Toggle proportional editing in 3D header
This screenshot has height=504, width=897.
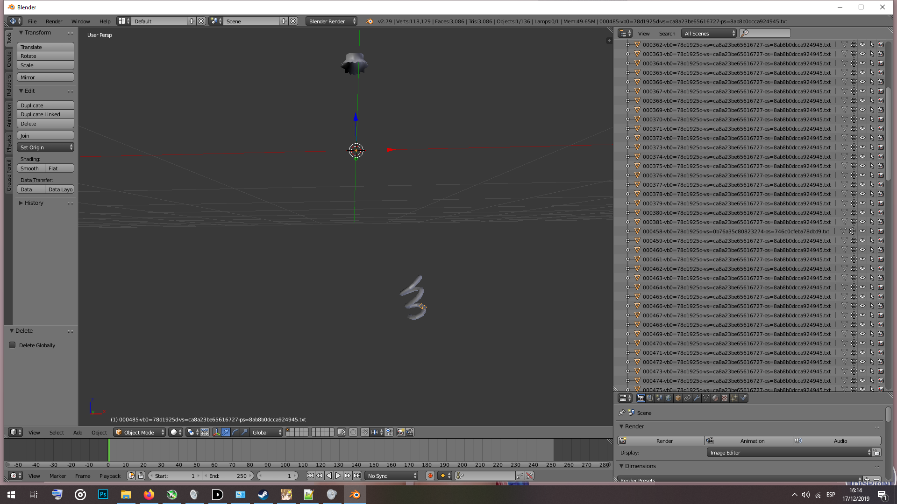(353, 432)
